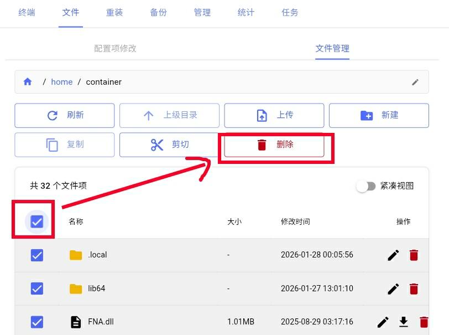Uncheck the .local row checkbox
Viewport: 449px width, 335px height.
[36, 255]
